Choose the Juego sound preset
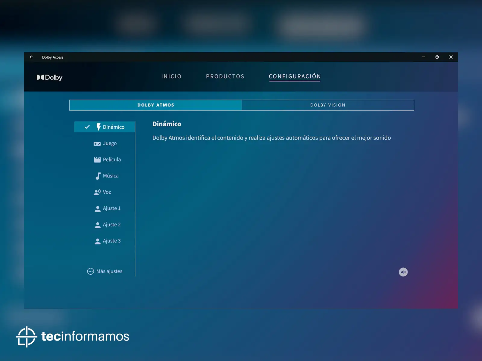 tap(105, 143)
